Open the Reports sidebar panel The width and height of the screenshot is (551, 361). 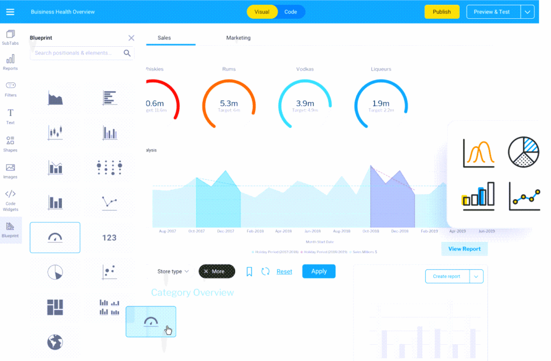pos(10,62)
